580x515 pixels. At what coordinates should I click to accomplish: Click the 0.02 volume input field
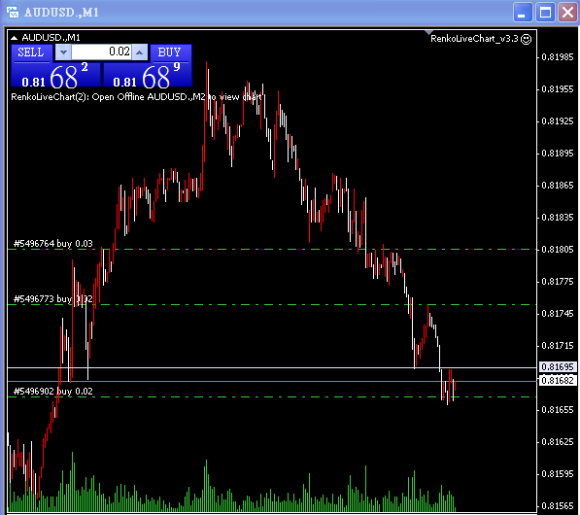tap(101, 52)
